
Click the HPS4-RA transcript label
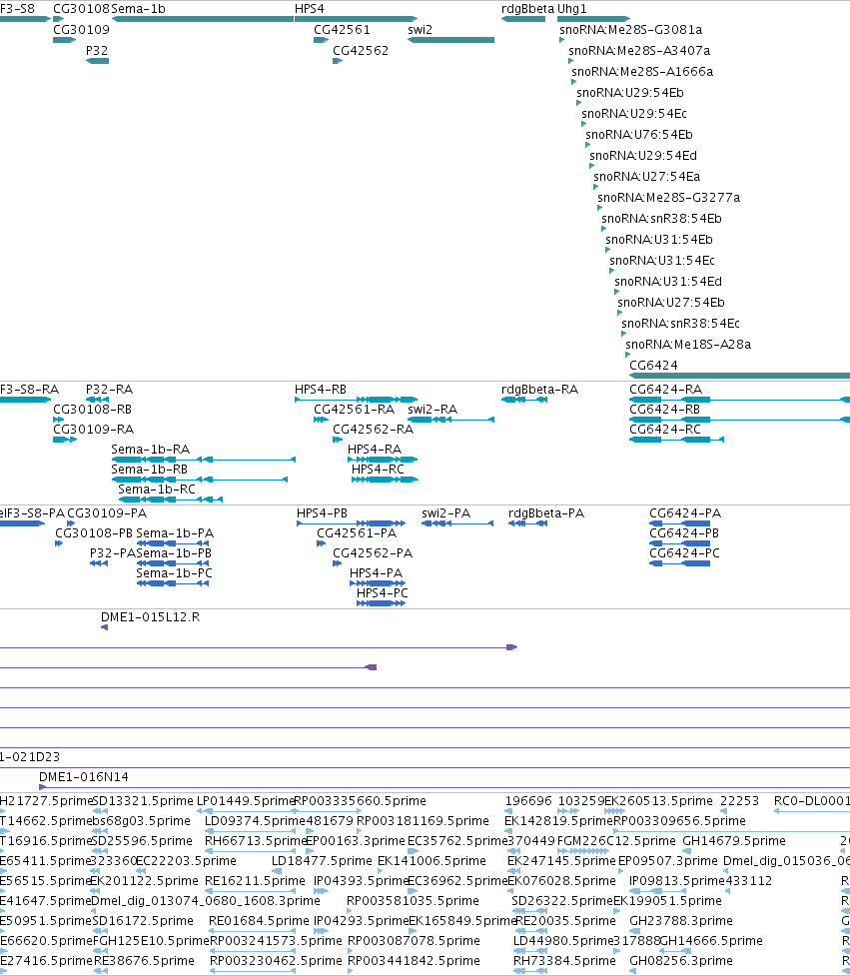pos(375,450)
